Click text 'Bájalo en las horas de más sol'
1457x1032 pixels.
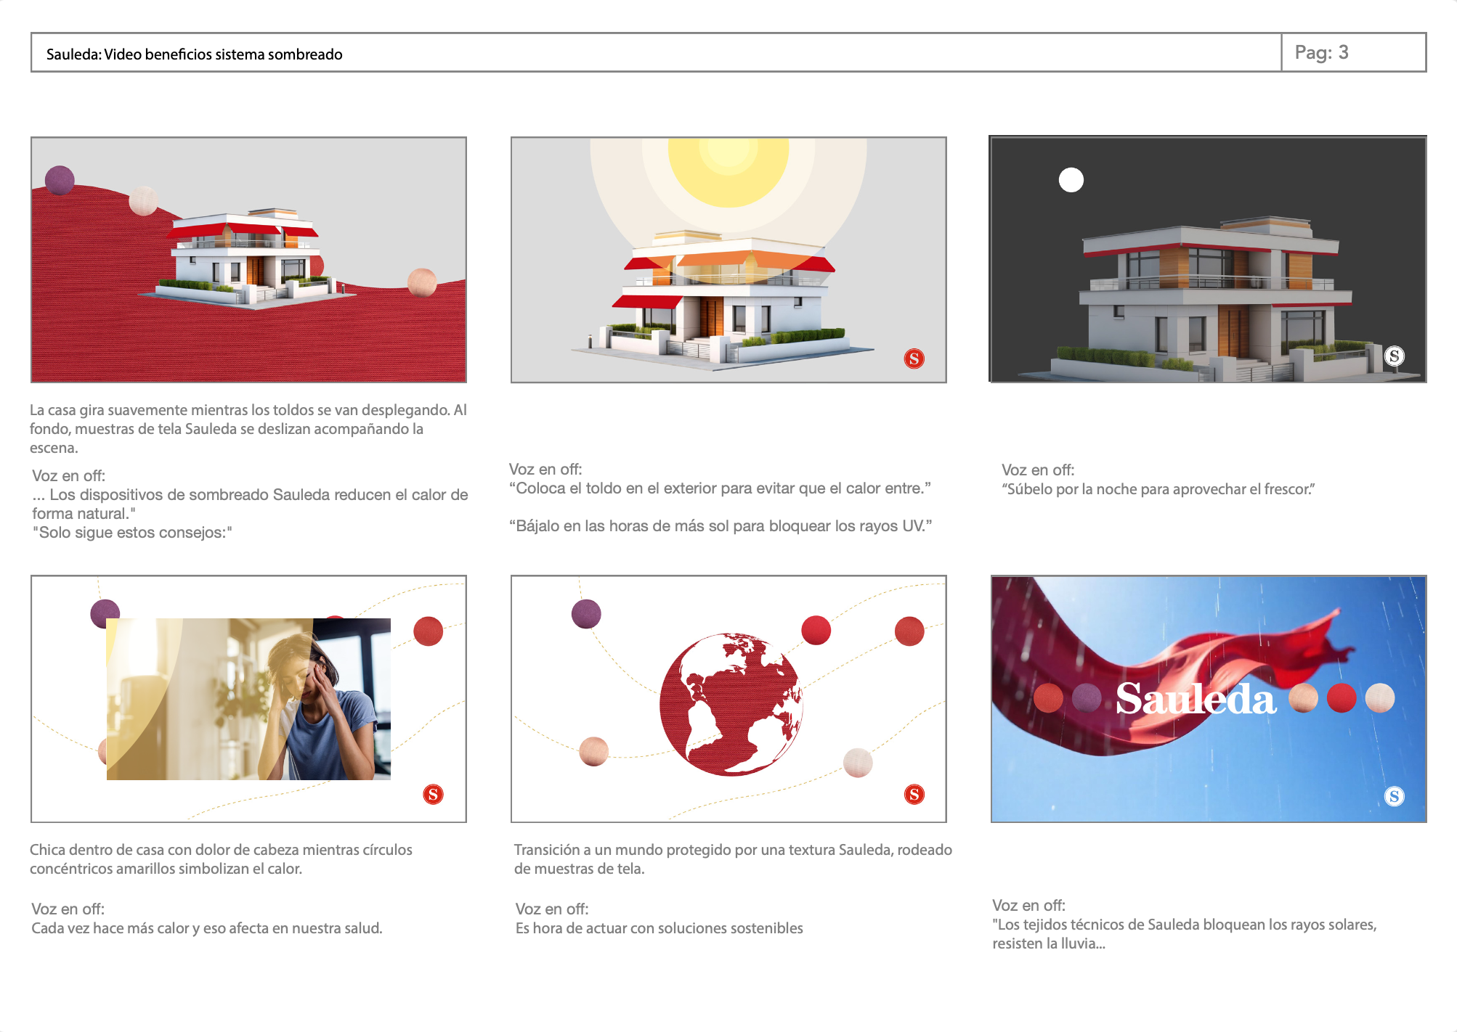(x=622, y=526)
